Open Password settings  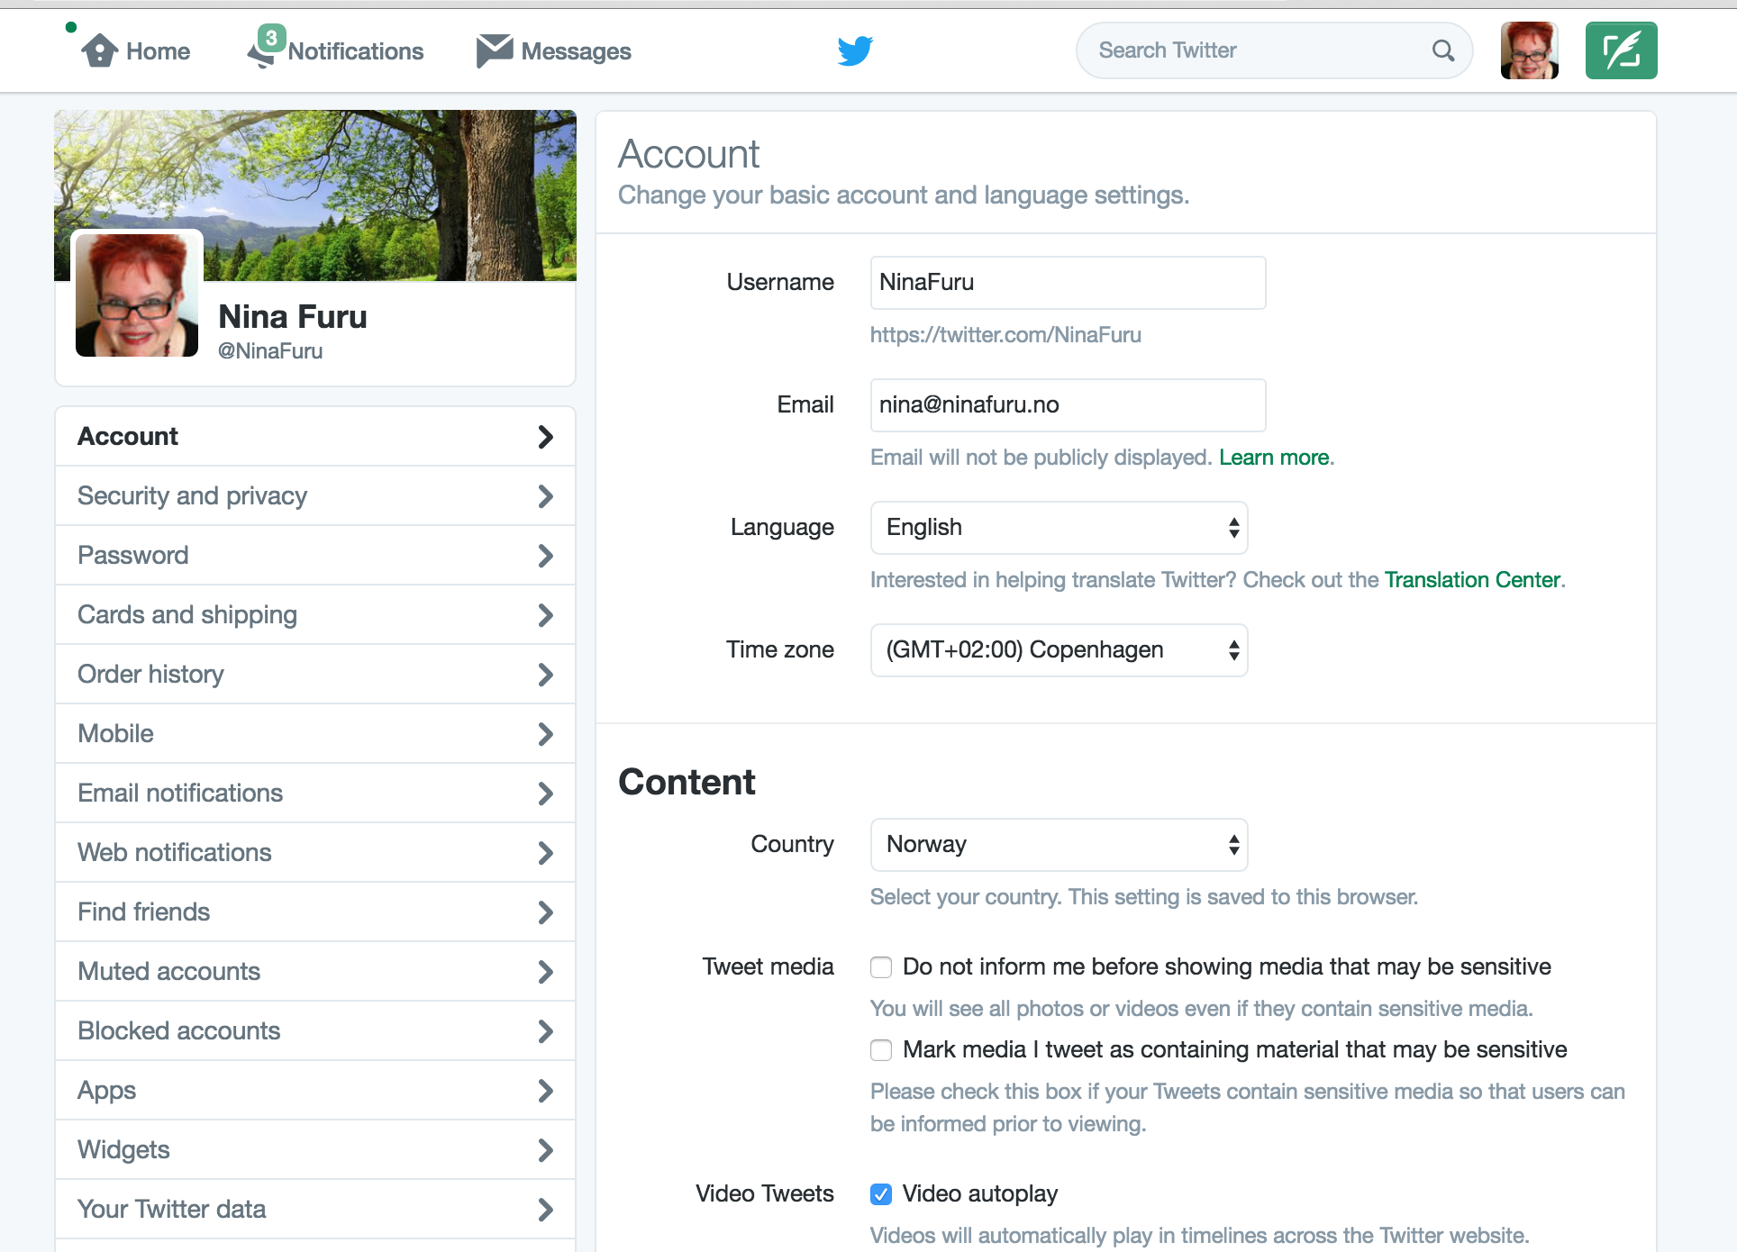point(315,555)
